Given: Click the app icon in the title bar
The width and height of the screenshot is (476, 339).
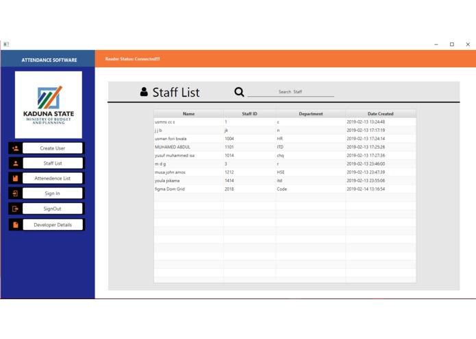Looking at the screenshot, I should point(6,45).
